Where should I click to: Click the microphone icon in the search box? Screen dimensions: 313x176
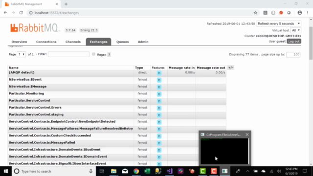tap(90, 171)
